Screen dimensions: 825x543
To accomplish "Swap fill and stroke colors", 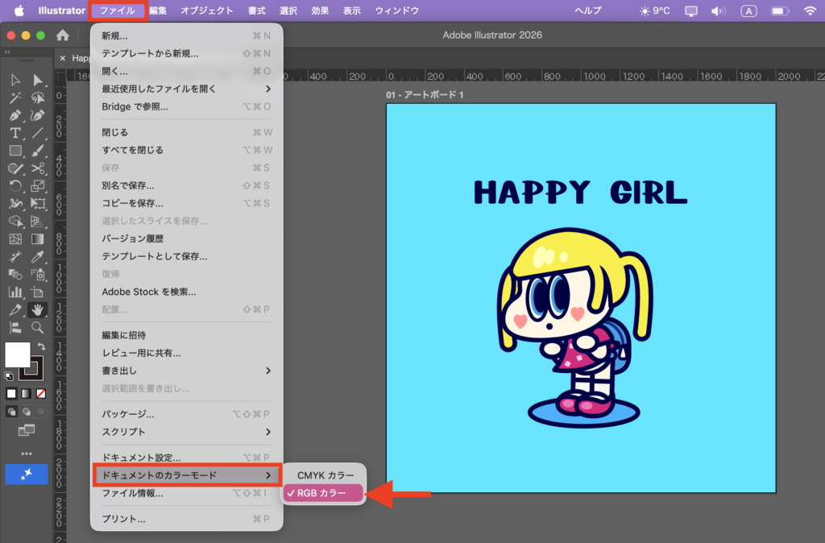I will coord(42,346).
